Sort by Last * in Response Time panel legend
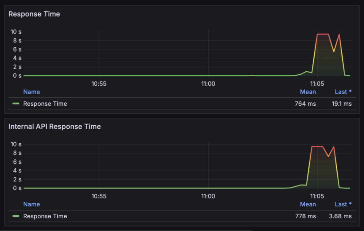This screenshot has width=364, height=231. [343, 92]
